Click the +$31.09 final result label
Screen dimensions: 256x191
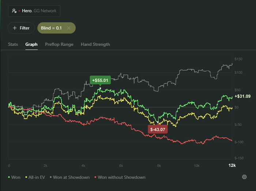[243, 96]
